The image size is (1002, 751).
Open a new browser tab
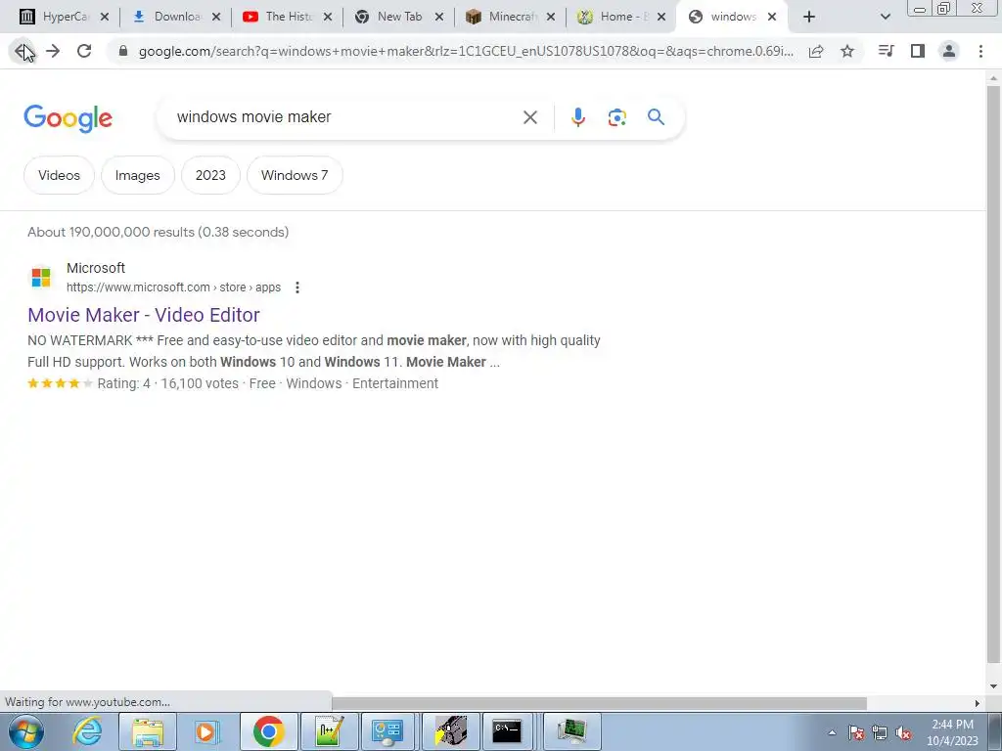click(x=809, y=18)
